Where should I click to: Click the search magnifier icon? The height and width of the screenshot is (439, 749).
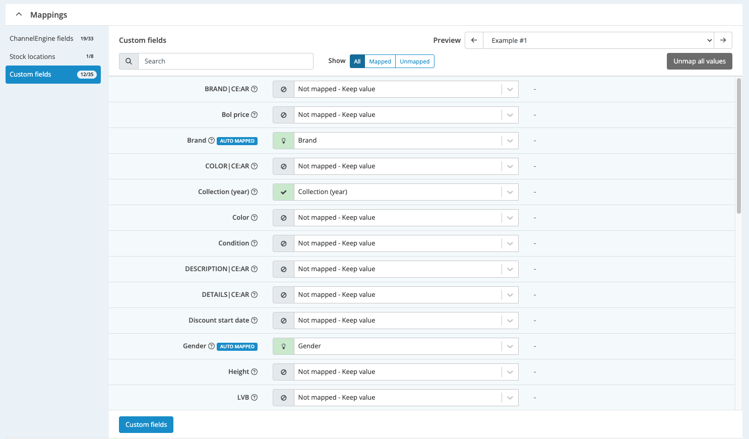click(x=129, y=61)
